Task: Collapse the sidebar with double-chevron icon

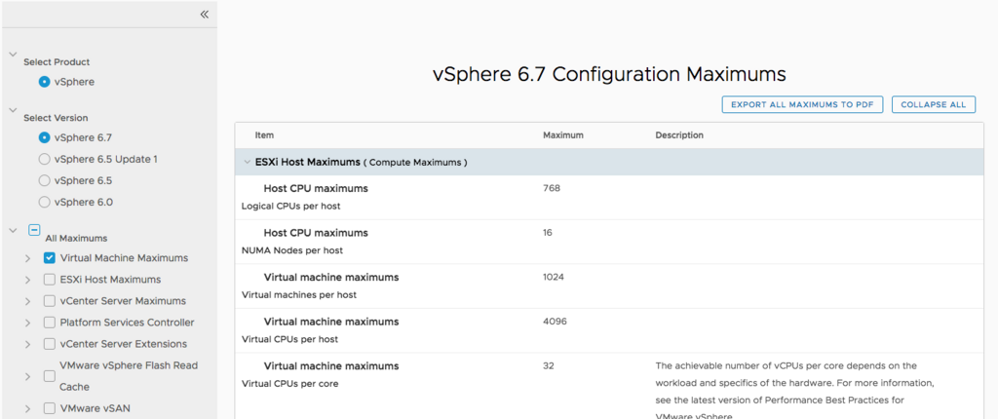Action: coord(205,14)
